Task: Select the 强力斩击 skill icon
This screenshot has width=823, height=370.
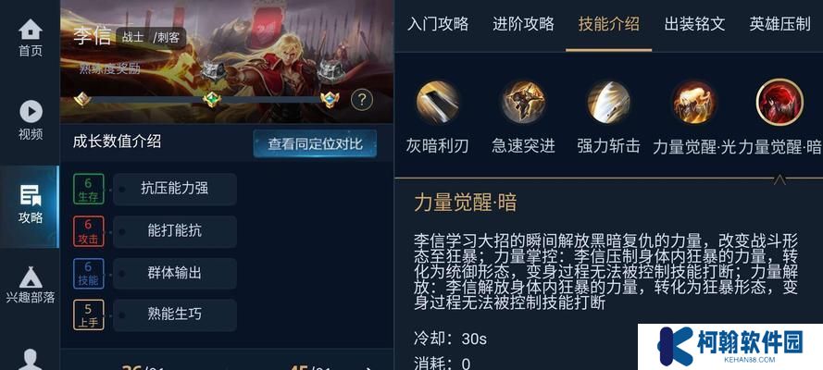Action: [608, 102]
